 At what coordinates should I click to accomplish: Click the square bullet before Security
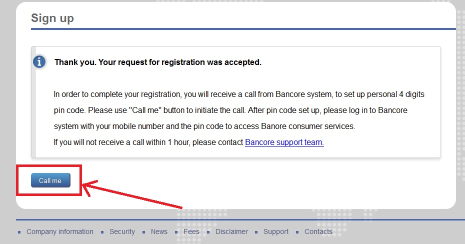[102, 232]
